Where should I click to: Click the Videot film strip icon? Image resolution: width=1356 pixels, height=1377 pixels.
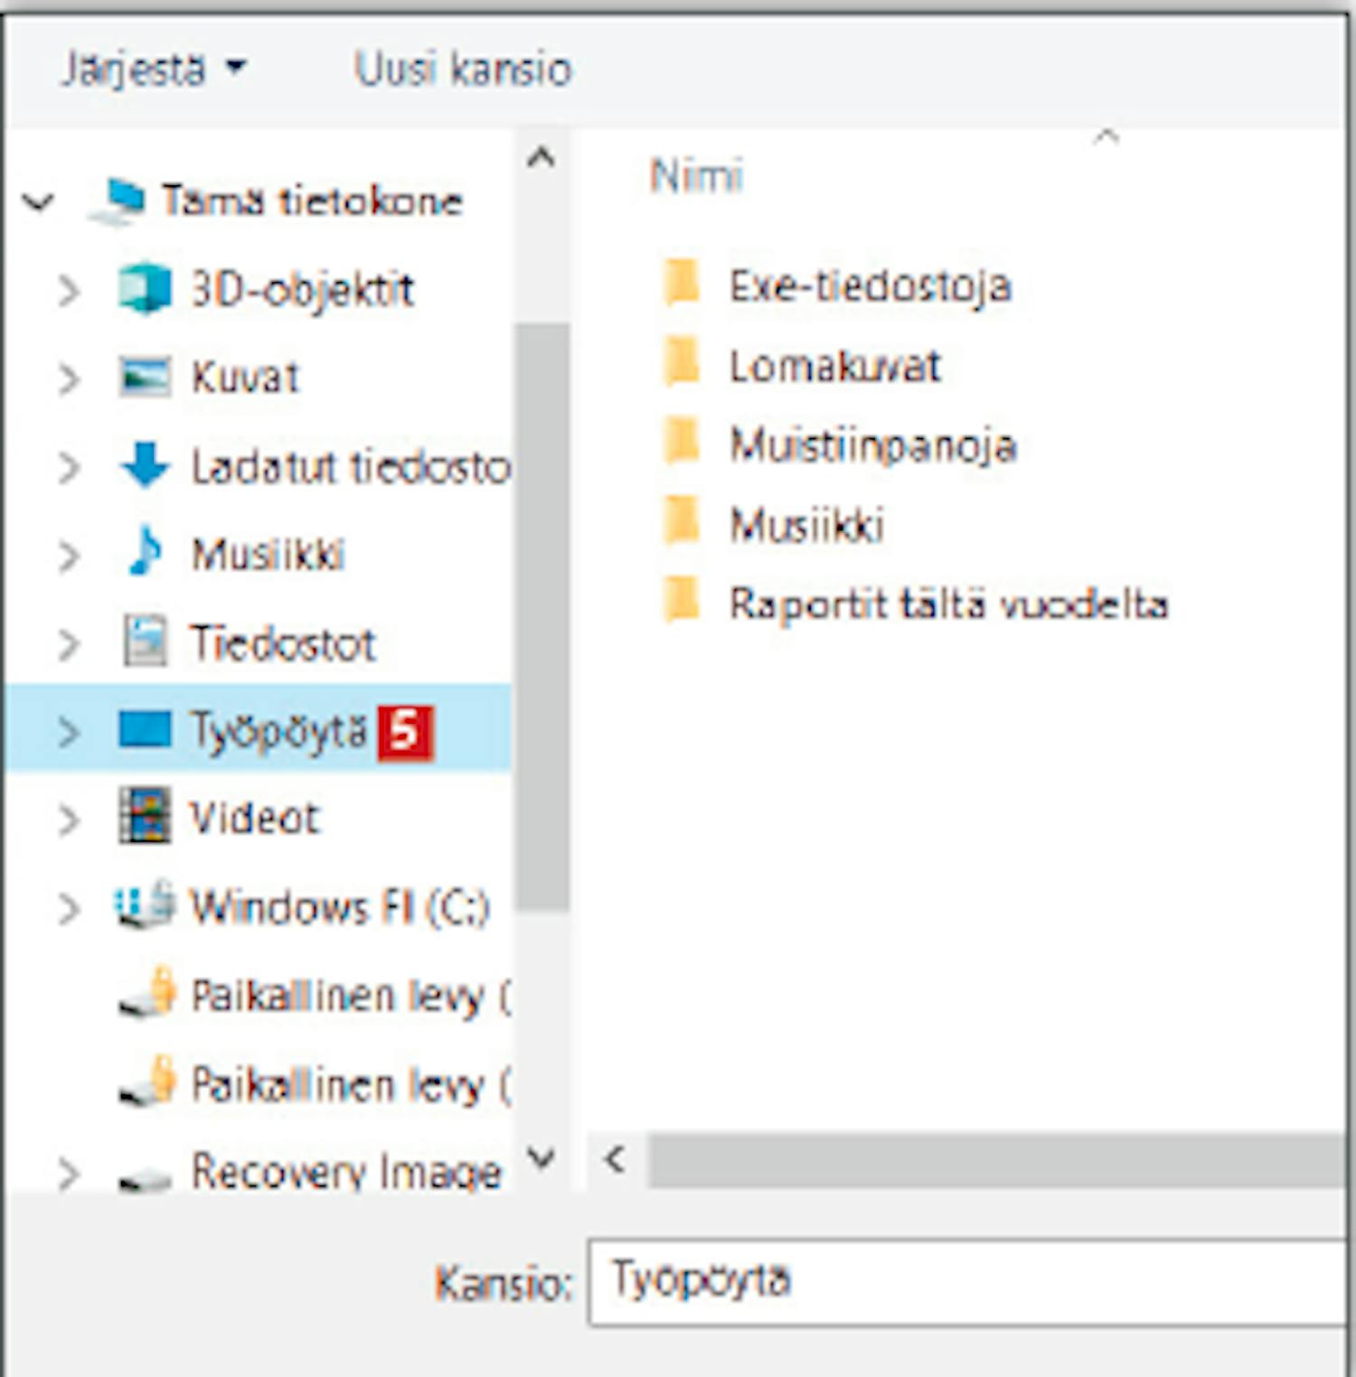[x=145, y=818]
